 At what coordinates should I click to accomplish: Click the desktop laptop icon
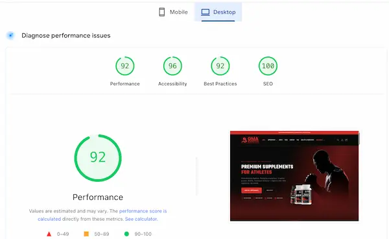point(205,12)
